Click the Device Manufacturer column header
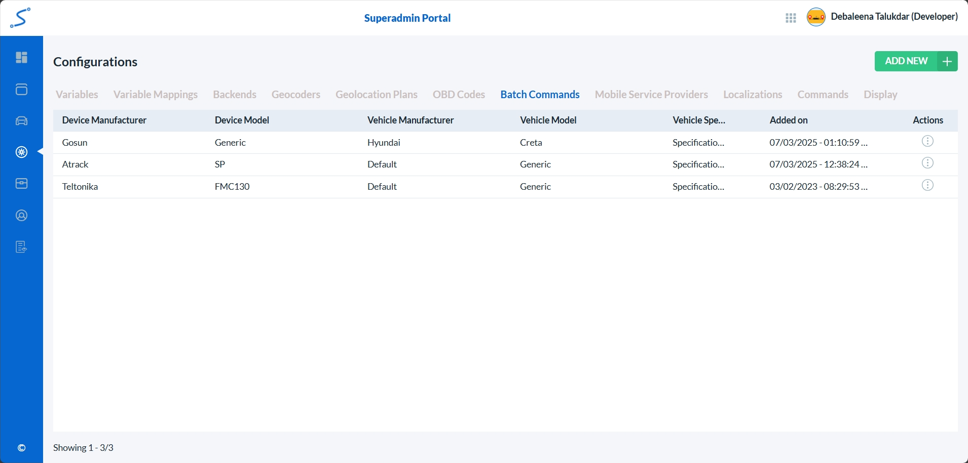 (x=104, y=120)
